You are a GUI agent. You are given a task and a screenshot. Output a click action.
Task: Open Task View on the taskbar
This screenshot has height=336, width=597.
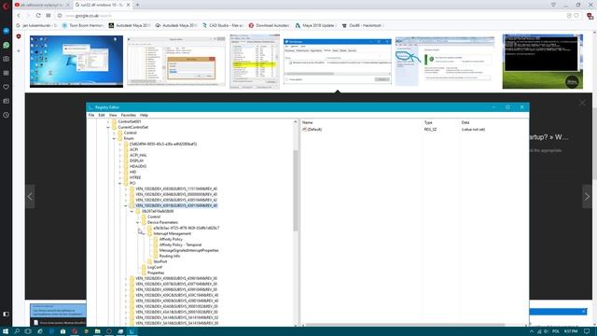[28, 331]
